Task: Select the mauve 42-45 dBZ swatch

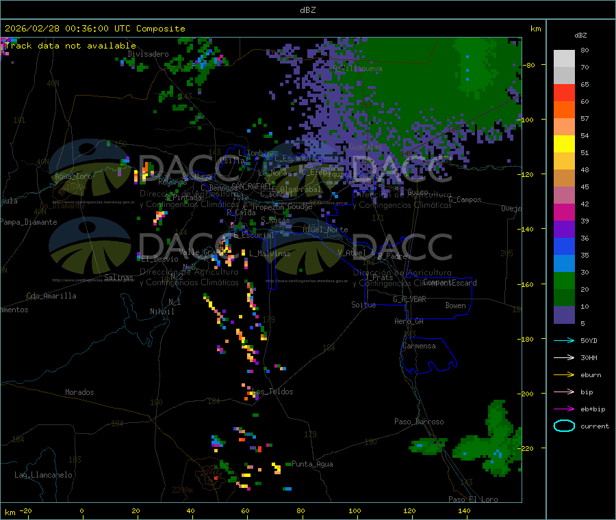Action: tap(564, 195)
